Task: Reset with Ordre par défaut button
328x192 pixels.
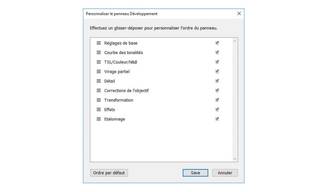Action: [x=109, y=173]
